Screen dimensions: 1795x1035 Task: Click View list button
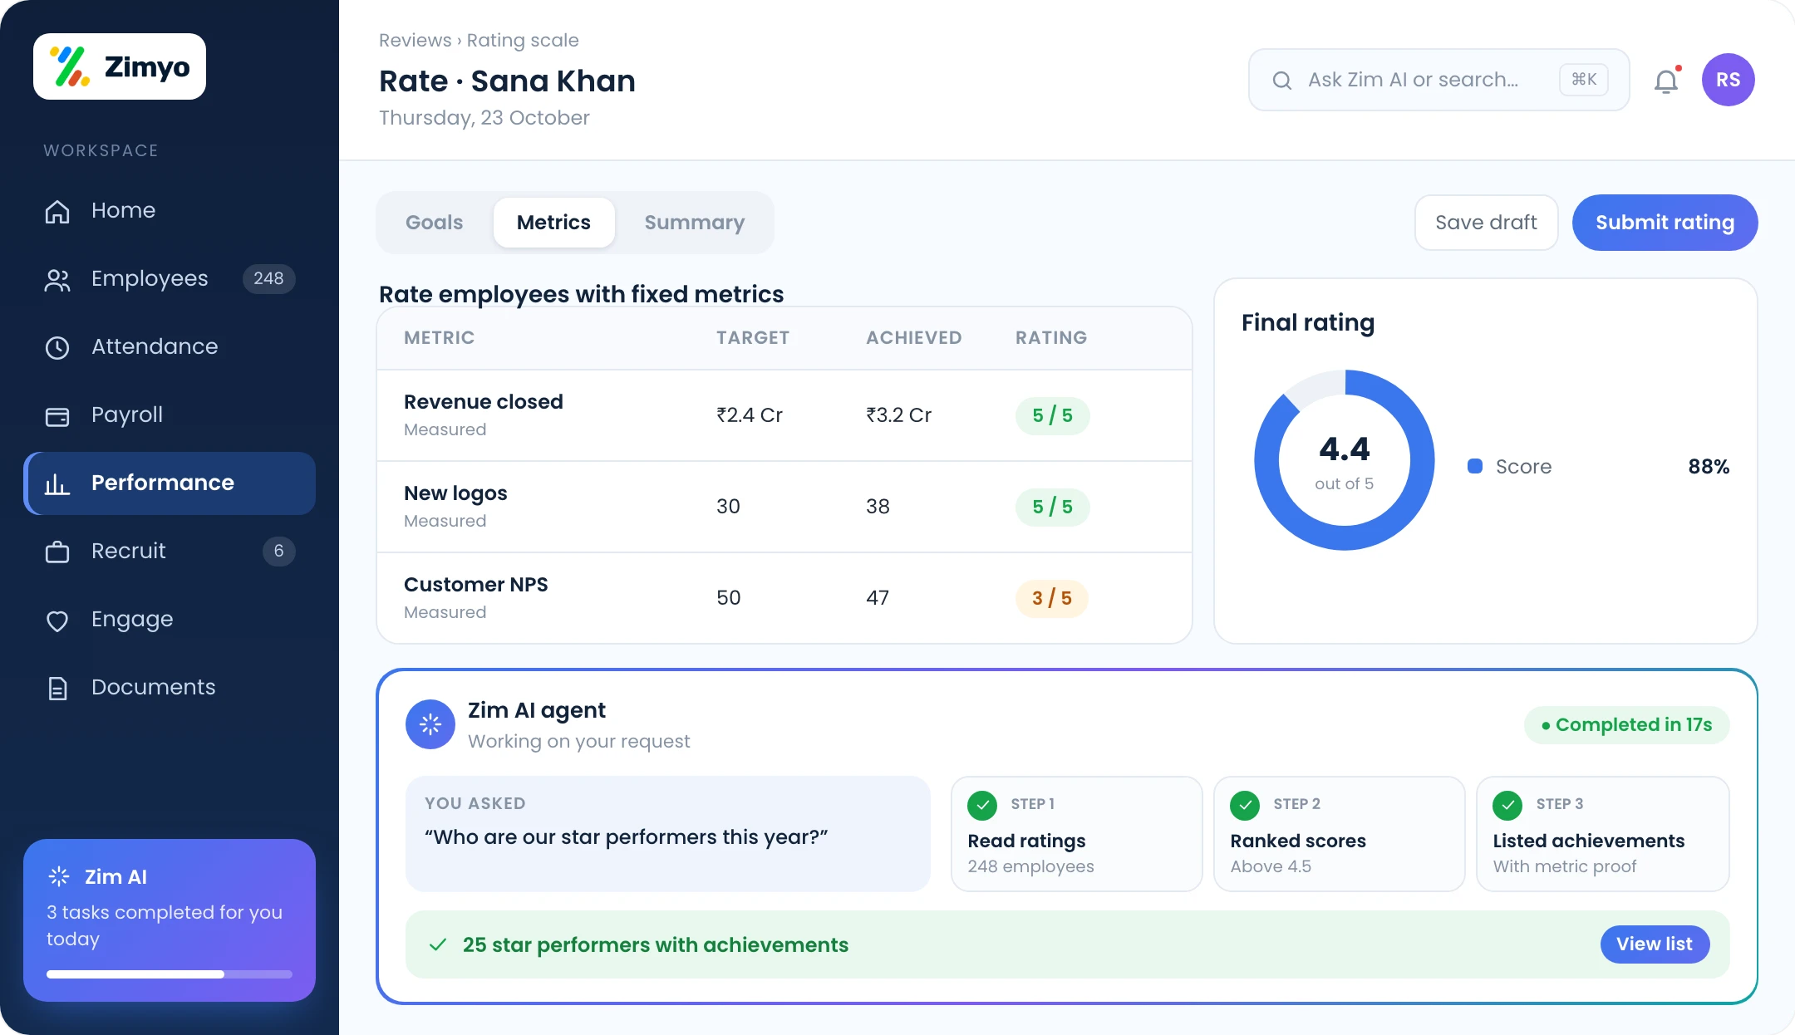[x=1655, y=944]
